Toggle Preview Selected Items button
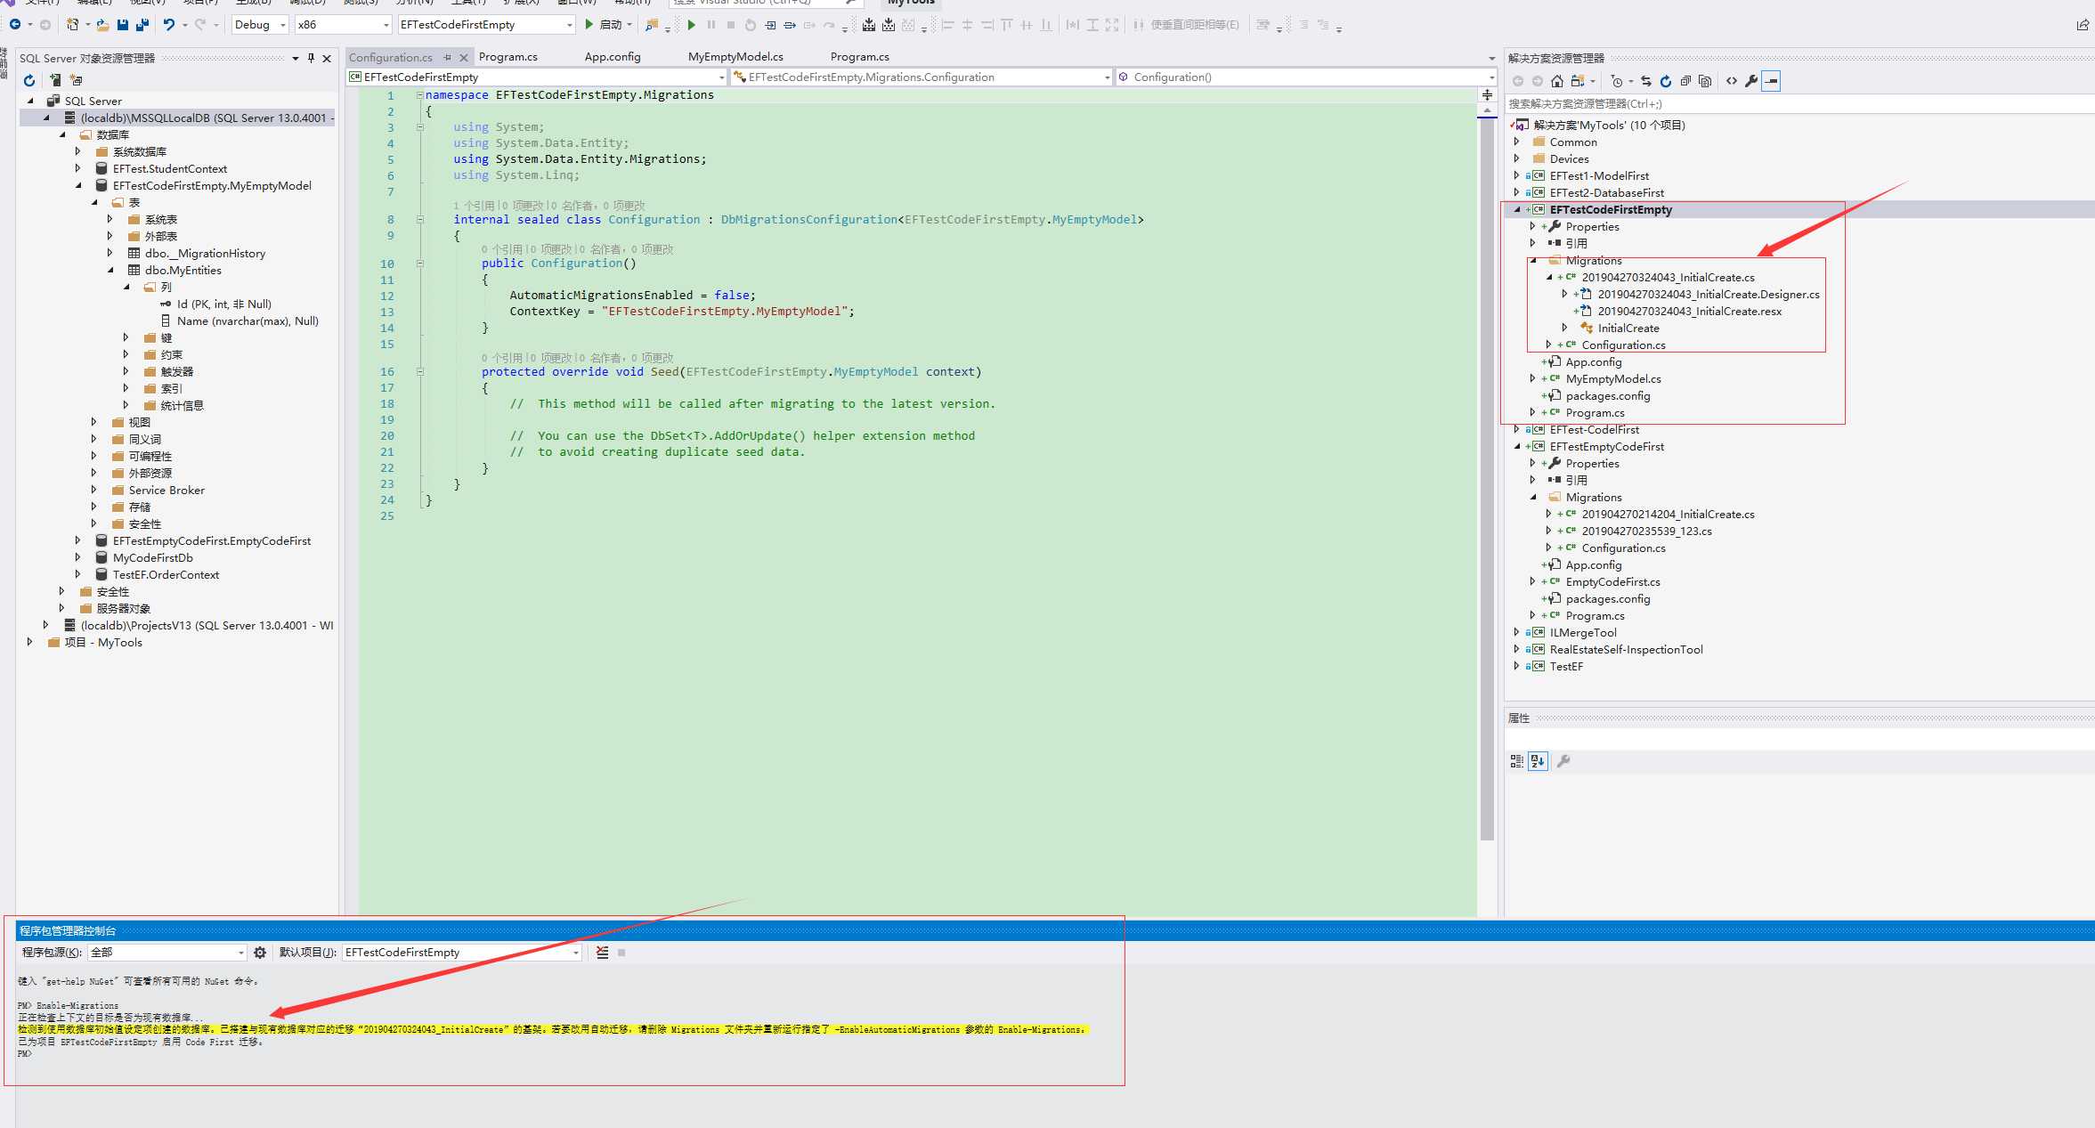 (x=1772, y=81)
